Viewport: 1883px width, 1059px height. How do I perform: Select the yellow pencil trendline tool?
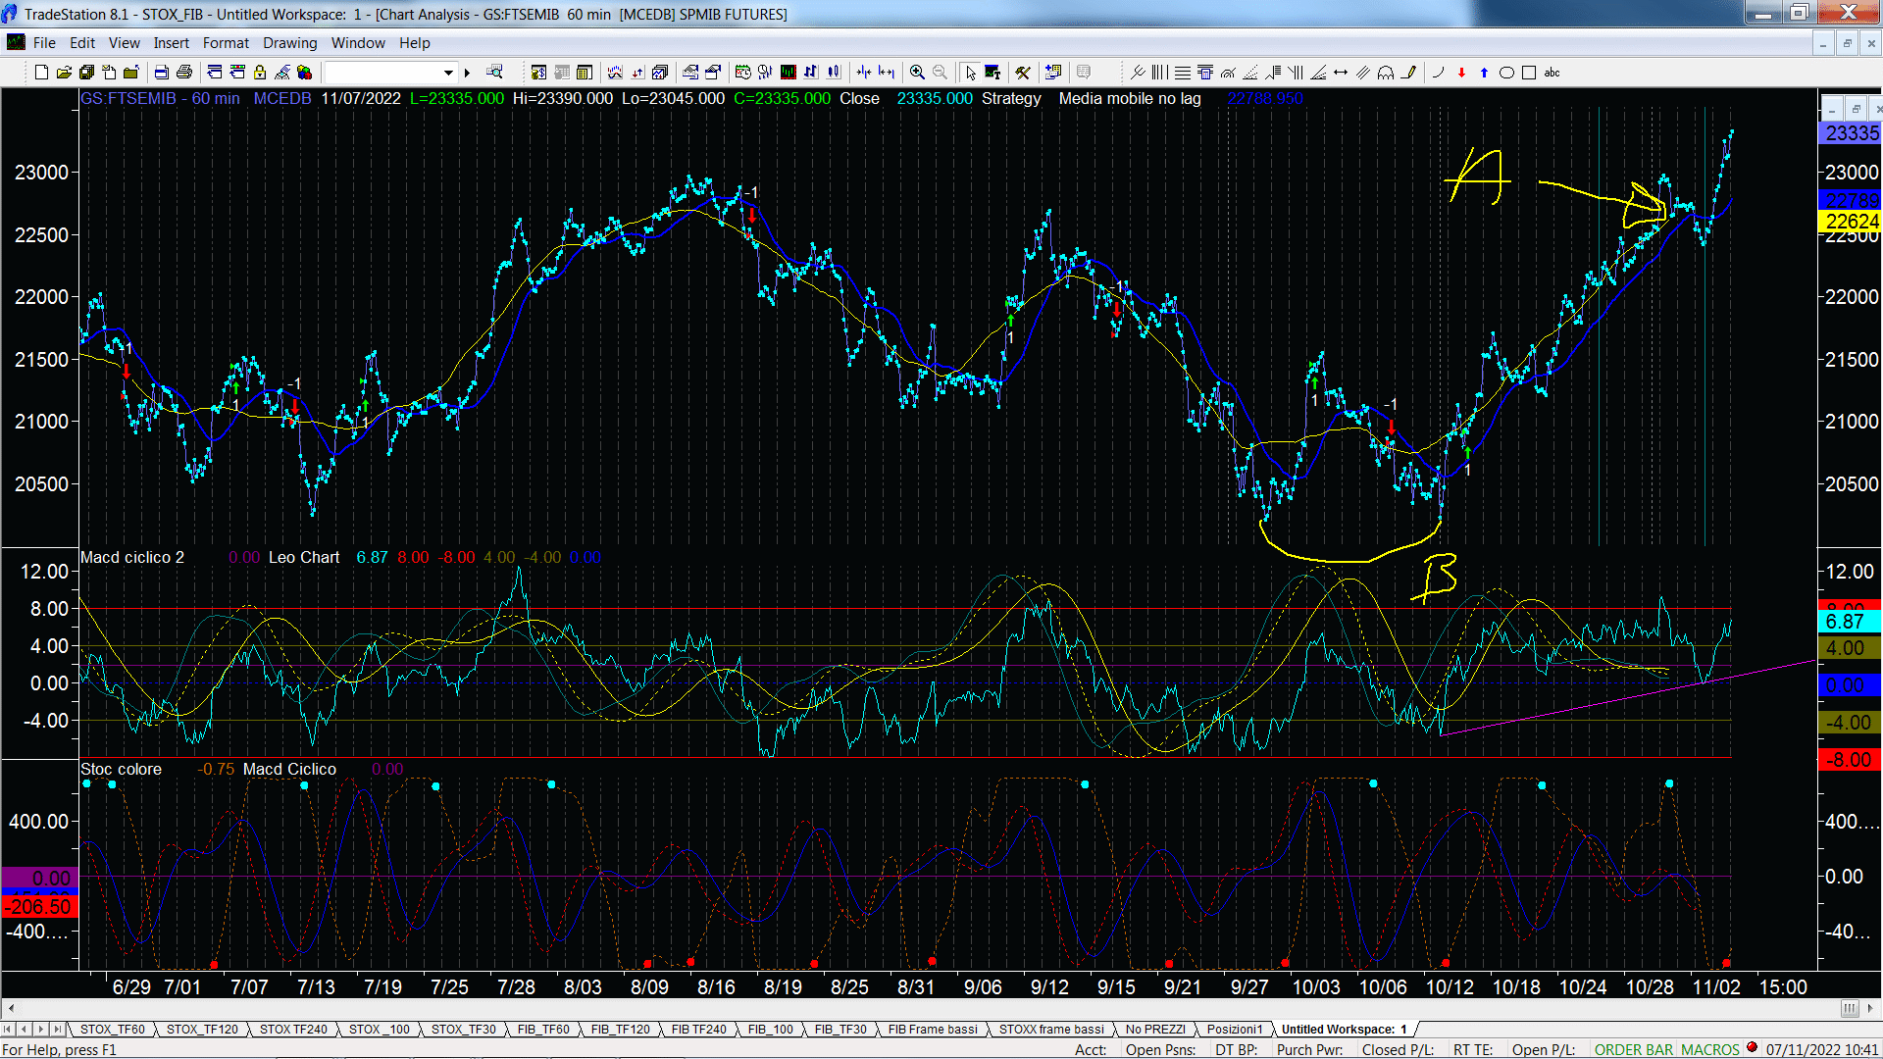click(1409, 73)
